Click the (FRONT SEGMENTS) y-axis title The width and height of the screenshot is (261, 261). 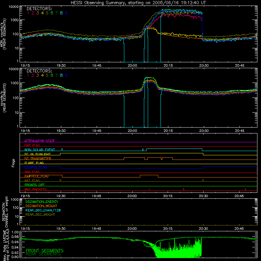tap(5, 34)
